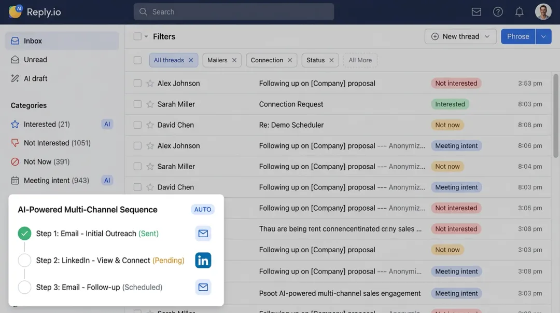Remove the Connection filter chip
This screenshot has height=313, width=560.
(x=290, y=60)
